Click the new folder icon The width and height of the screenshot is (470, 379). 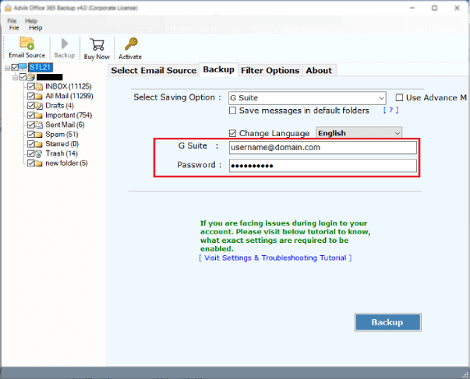[39, 163]
